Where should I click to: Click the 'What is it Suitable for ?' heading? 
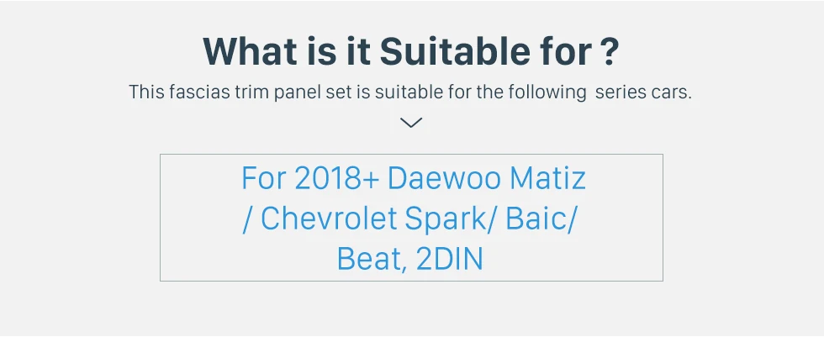411,51
